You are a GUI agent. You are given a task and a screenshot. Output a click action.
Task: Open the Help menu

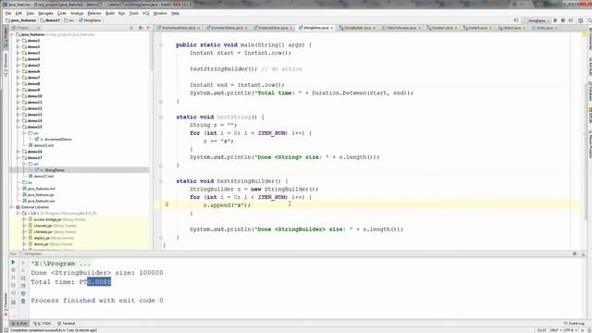pyautogui.click(x=175, y=13)
